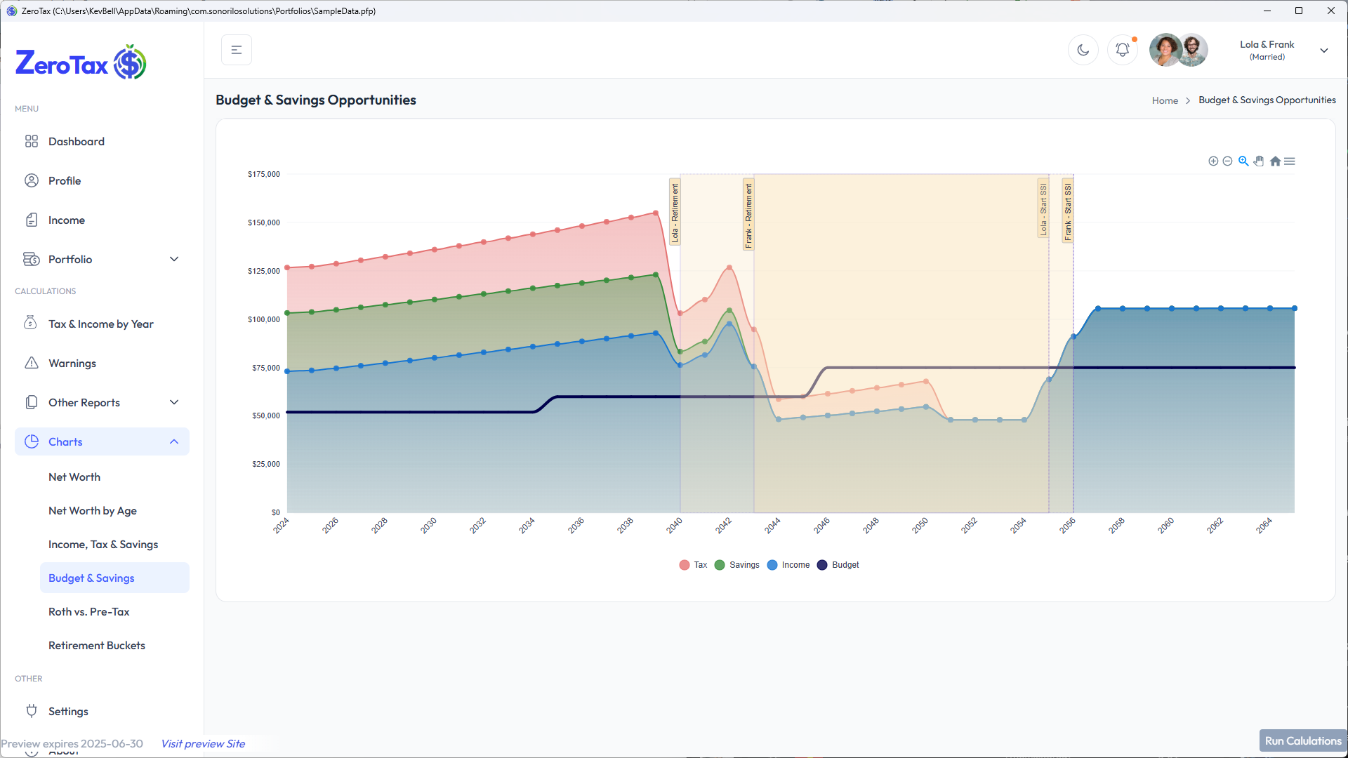Screen dimensions: 1348x758
Task: Collapse sidebar with hamburger button
Action: [237, 50]
